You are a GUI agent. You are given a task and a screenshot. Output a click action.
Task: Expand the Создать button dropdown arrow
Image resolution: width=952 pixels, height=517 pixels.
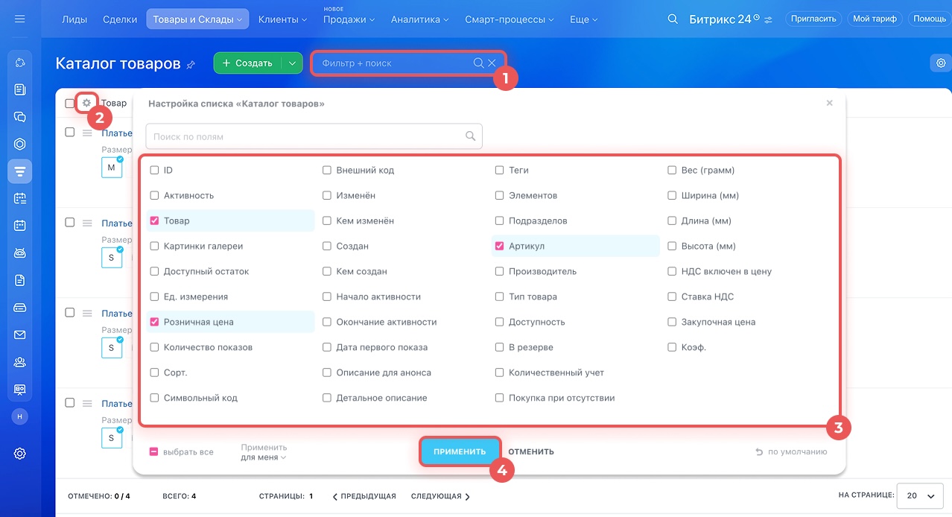[x=293, y=63]
